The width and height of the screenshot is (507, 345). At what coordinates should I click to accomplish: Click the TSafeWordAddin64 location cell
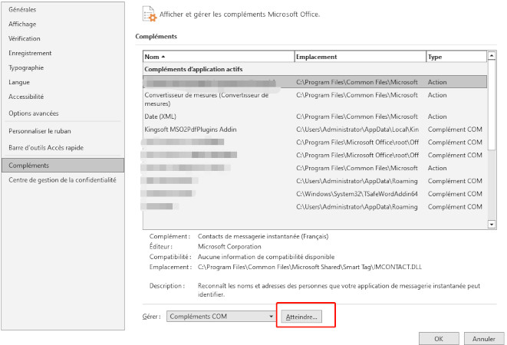click(x=357, y=194)
